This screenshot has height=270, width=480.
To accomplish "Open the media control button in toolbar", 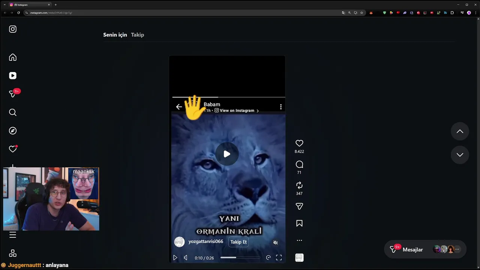I will tap(462, 13).
